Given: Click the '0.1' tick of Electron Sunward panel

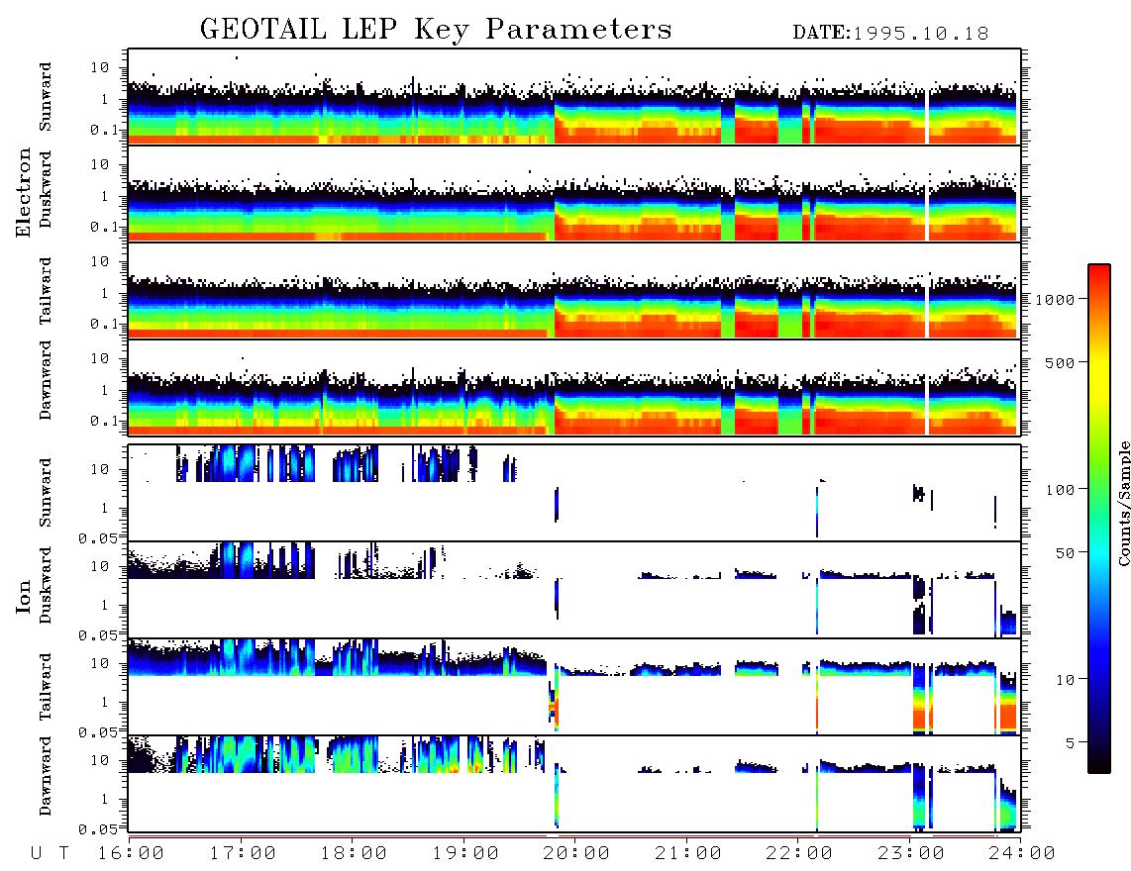Looking at the screenshot, I should [104, 130].
